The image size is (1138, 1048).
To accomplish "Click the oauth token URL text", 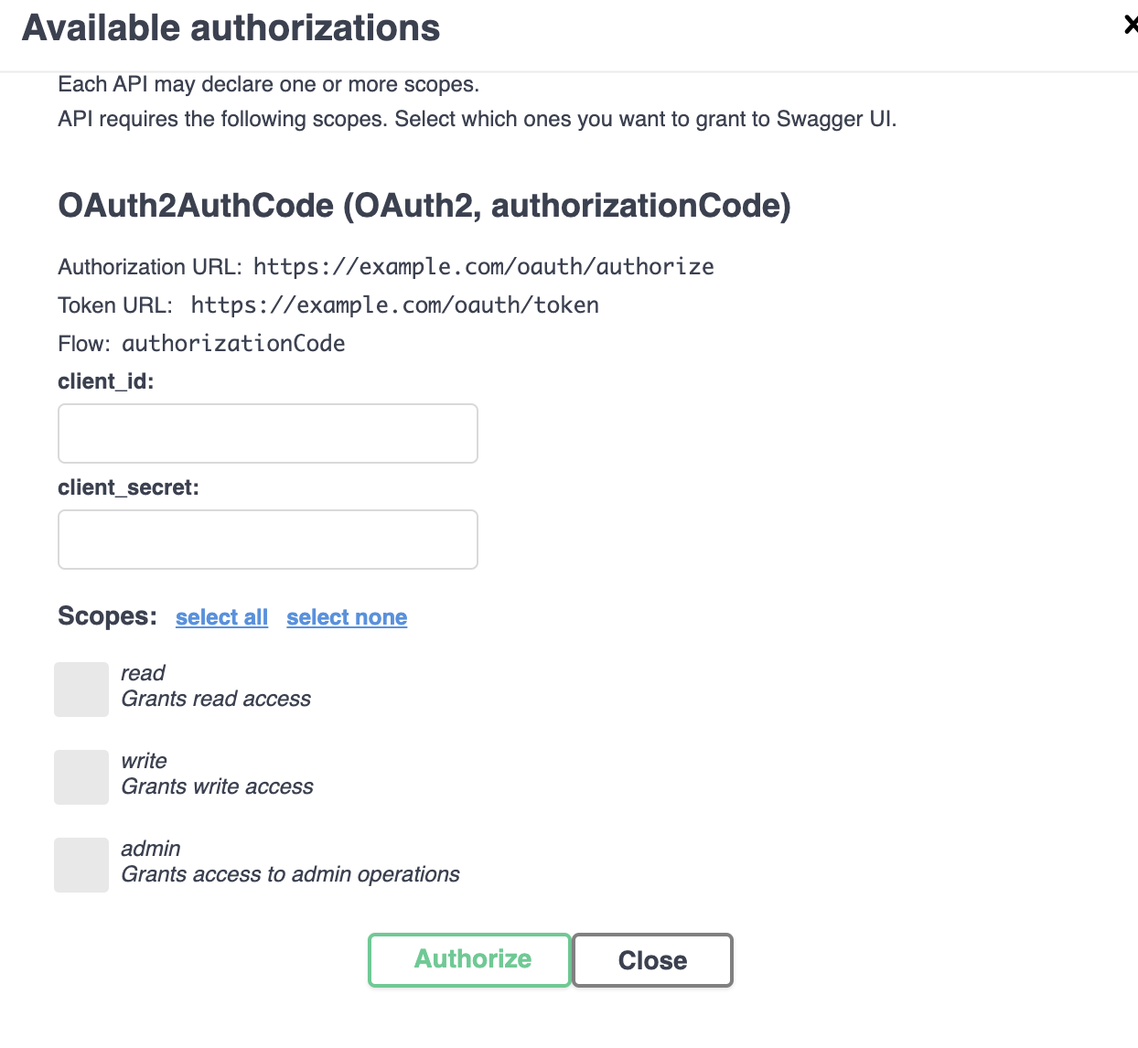I will coord(395,305).
